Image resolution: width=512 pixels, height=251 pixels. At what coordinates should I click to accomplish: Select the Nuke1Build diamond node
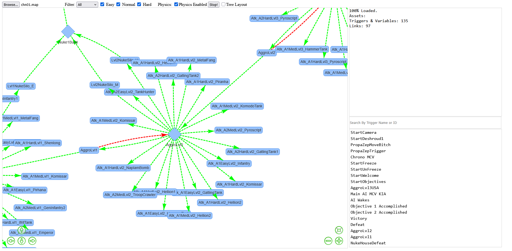[68, 32]
